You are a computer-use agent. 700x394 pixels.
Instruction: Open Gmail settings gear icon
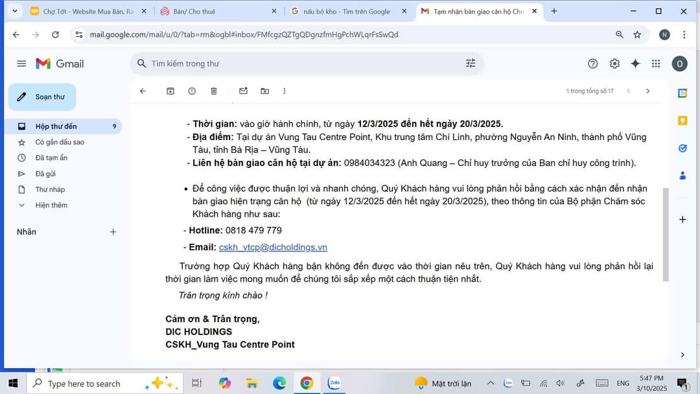pos(614,64)
